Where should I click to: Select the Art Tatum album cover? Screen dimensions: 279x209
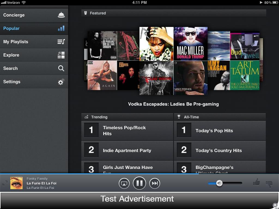click(x=245, y=75)
